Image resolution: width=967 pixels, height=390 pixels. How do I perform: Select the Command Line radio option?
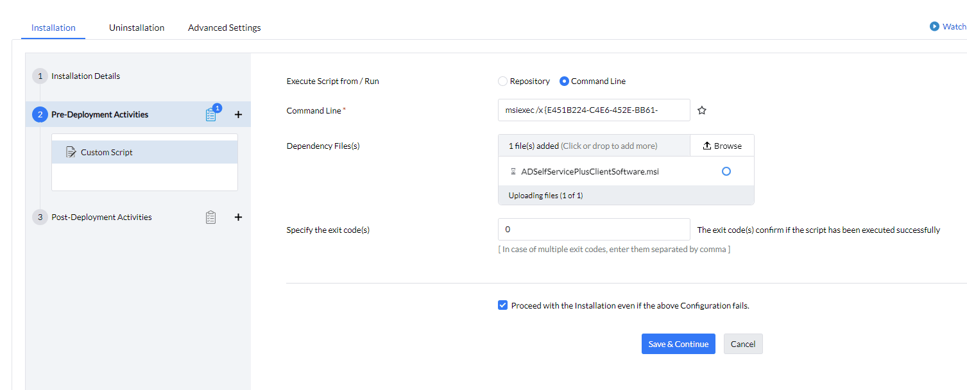(x=564, y=81)
